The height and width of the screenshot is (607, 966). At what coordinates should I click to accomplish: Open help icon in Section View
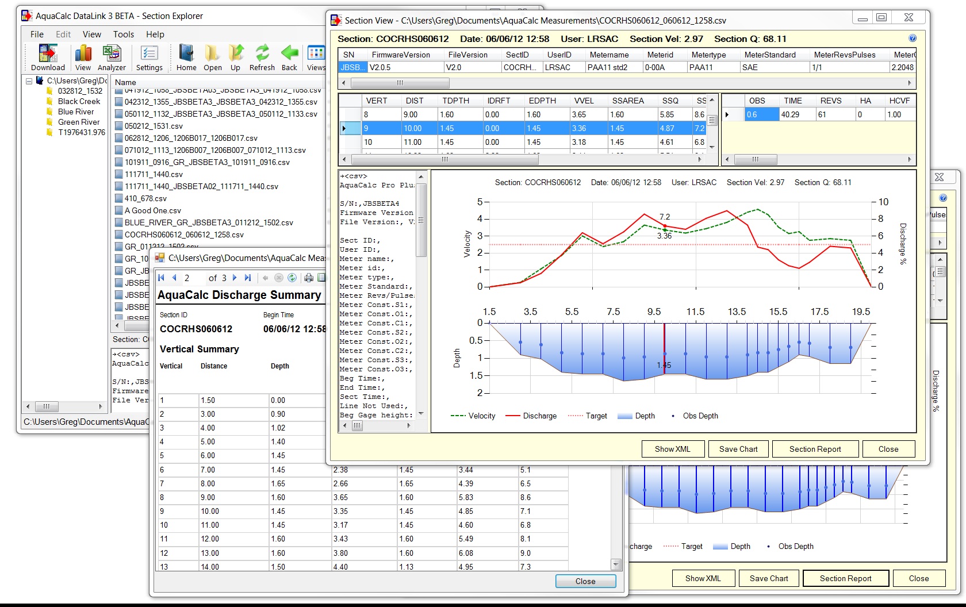point(913,38)
